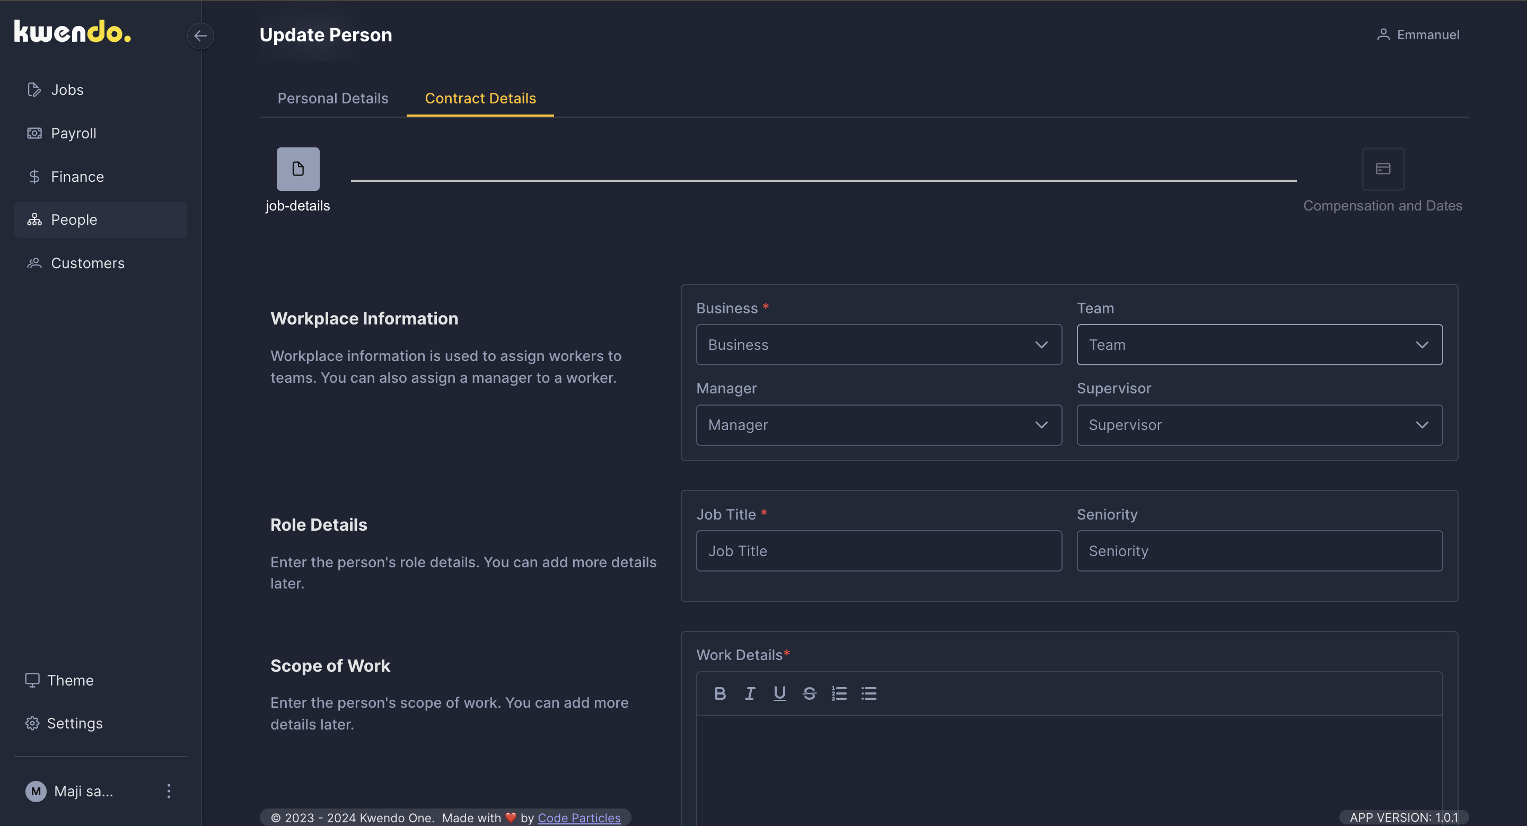This screenshot has height=826, width=1527.
Task: Click the job-details step label
Action: pos(297,206)
